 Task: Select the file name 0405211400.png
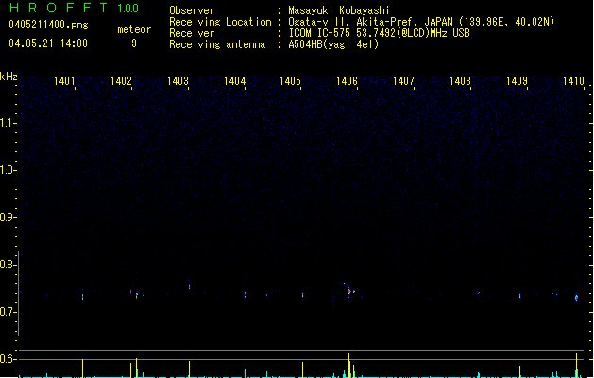(48, 25)
